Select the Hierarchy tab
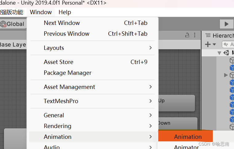This screenshot has width=234, height=149. click(219, 36)
